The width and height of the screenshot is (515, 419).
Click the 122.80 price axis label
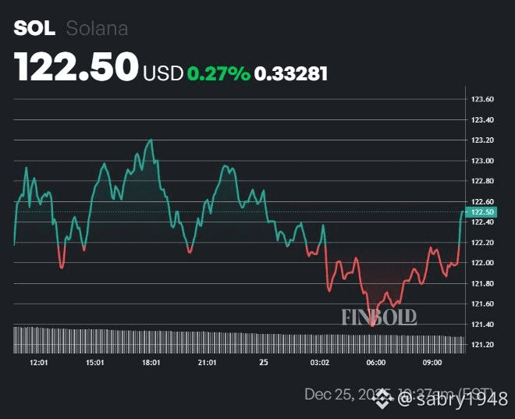pyautogui.click(x=482, y=181)
